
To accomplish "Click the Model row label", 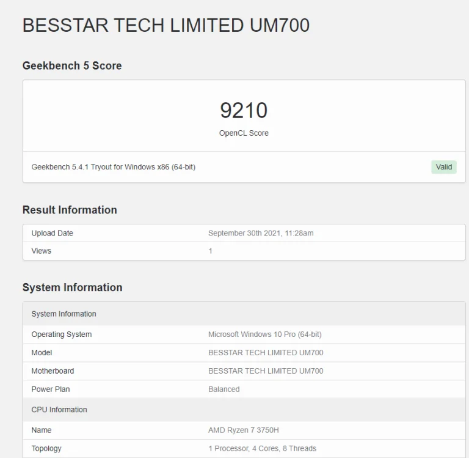I will (x=42, y=353).
